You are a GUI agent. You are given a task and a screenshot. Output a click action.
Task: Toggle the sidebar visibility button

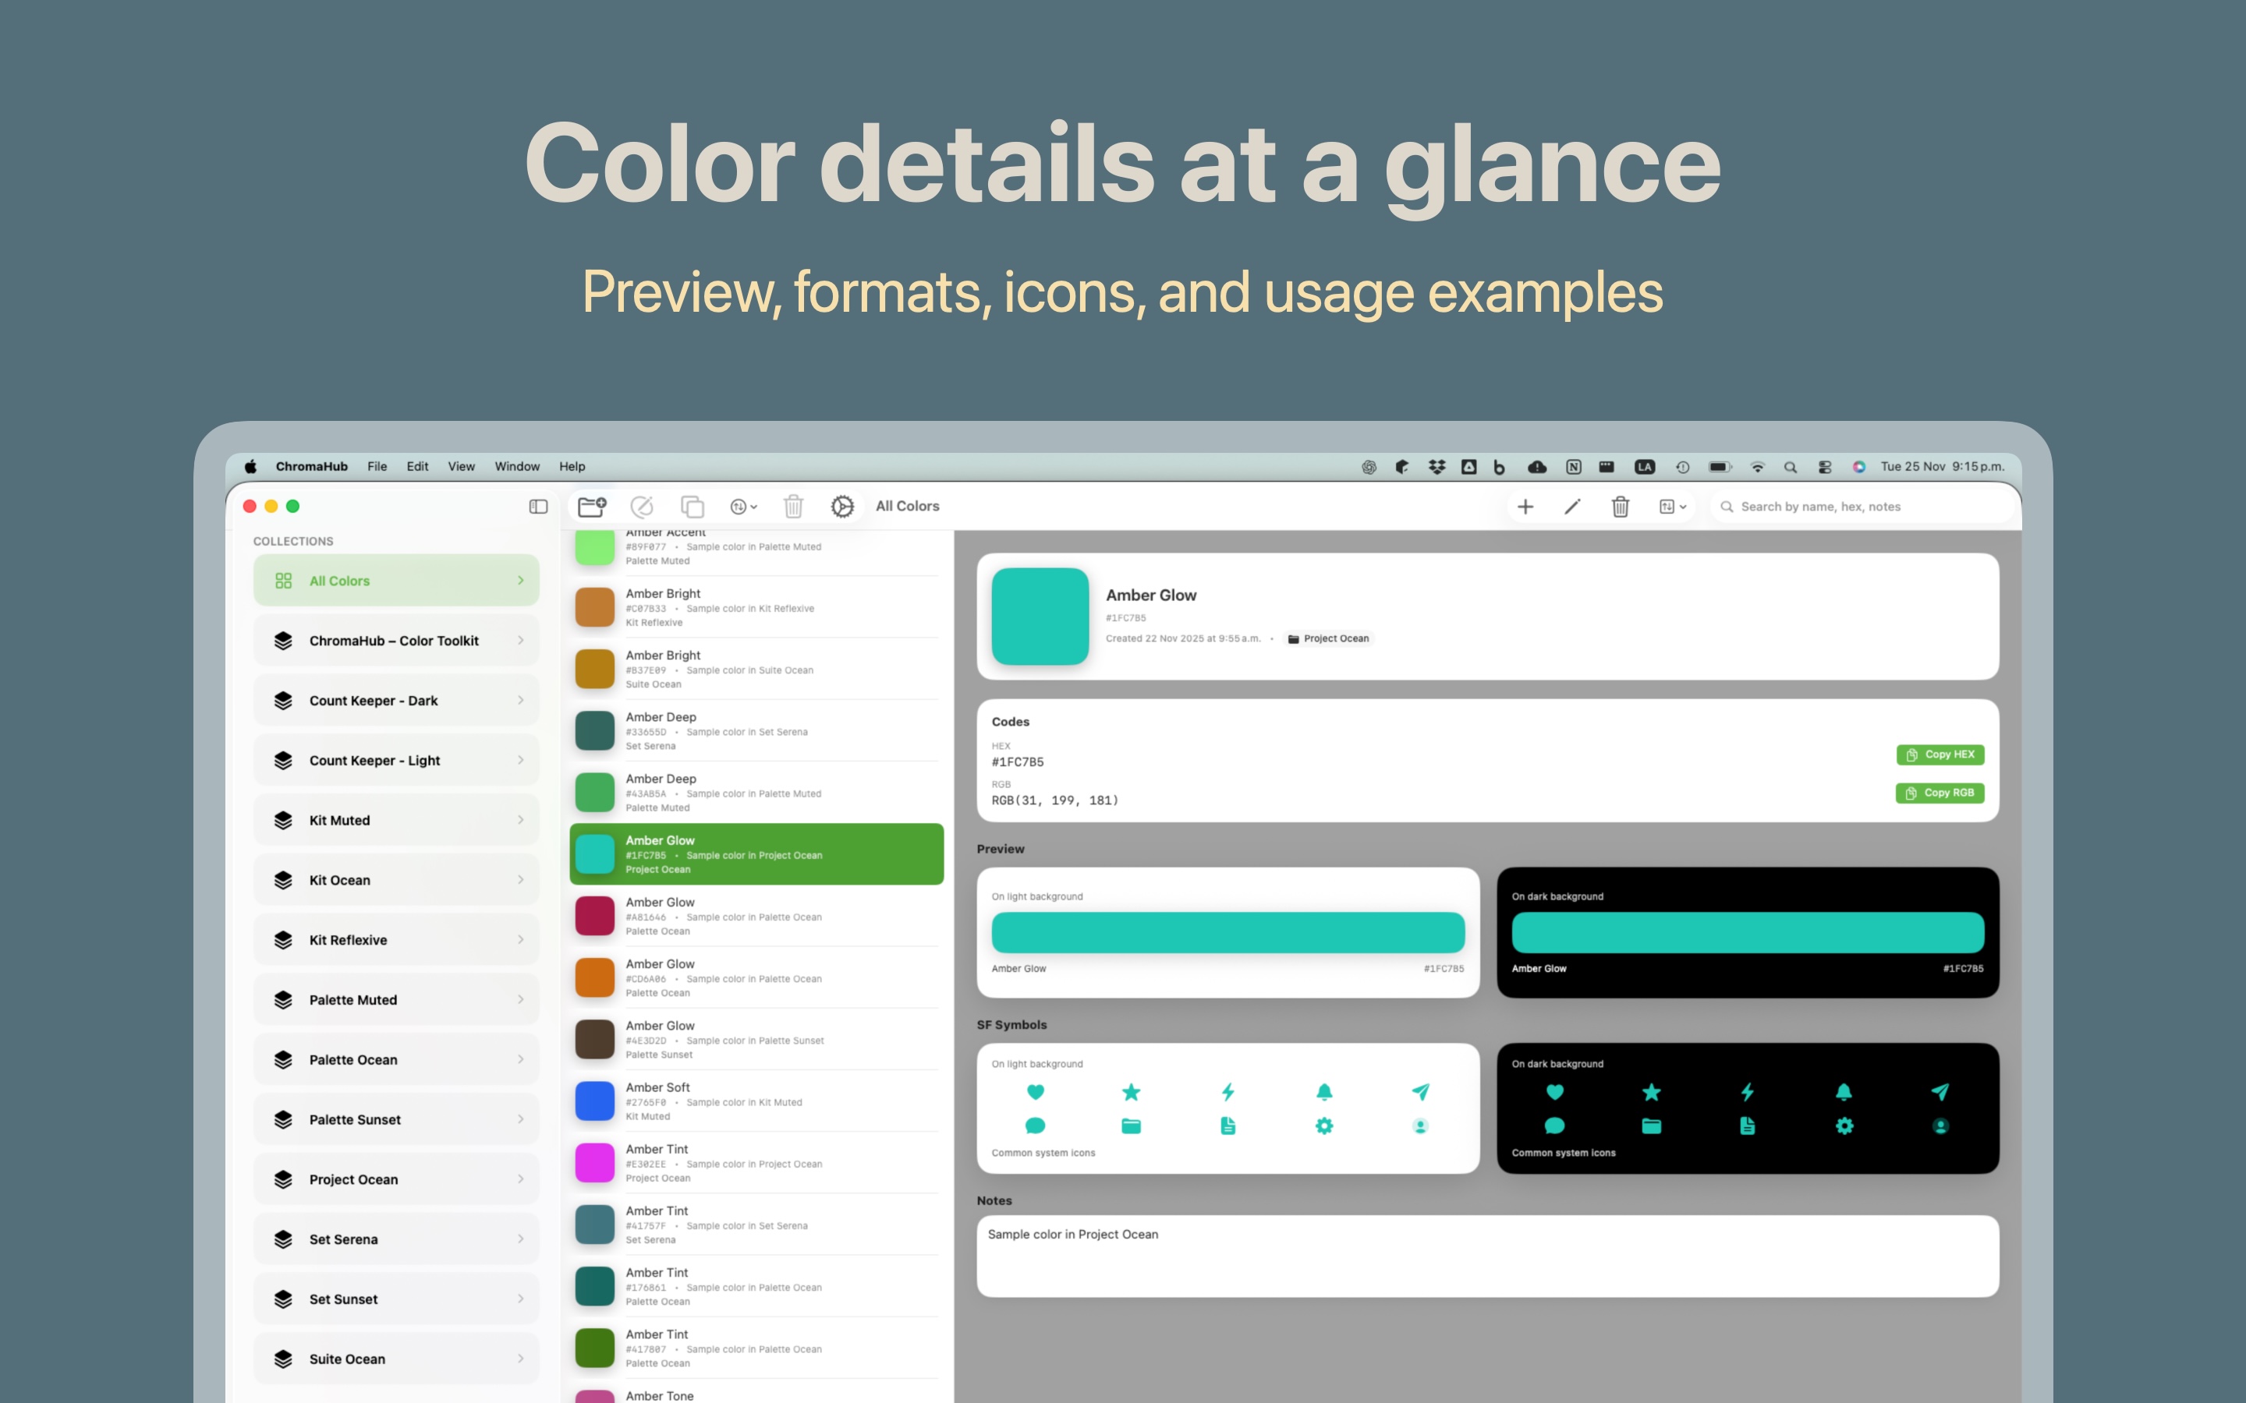pyautogui.click(x=538, y=507)
